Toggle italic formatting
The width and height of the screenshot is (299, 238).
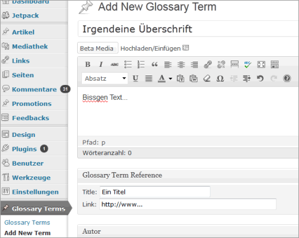(x=101, y=65)
